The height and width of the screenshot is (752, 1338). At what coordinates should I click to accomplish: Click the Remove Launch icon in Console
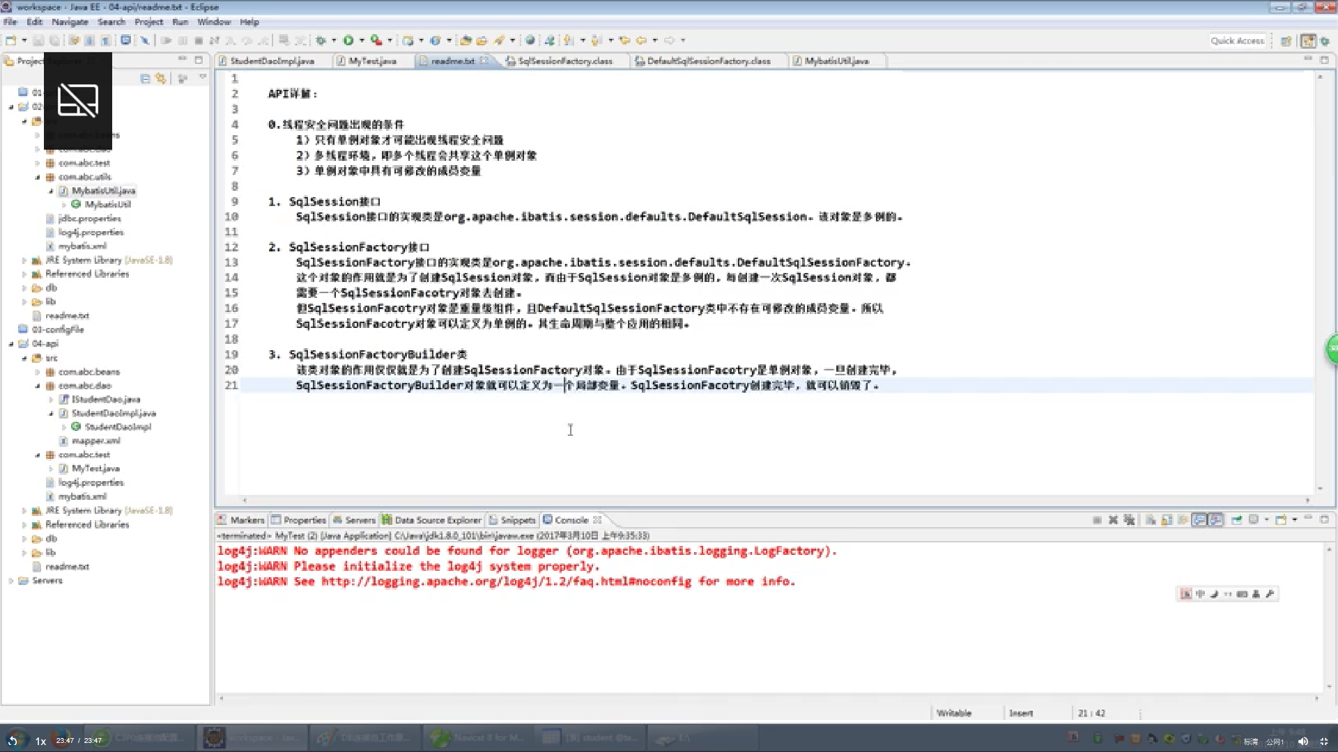click(x=1113, y=520)
